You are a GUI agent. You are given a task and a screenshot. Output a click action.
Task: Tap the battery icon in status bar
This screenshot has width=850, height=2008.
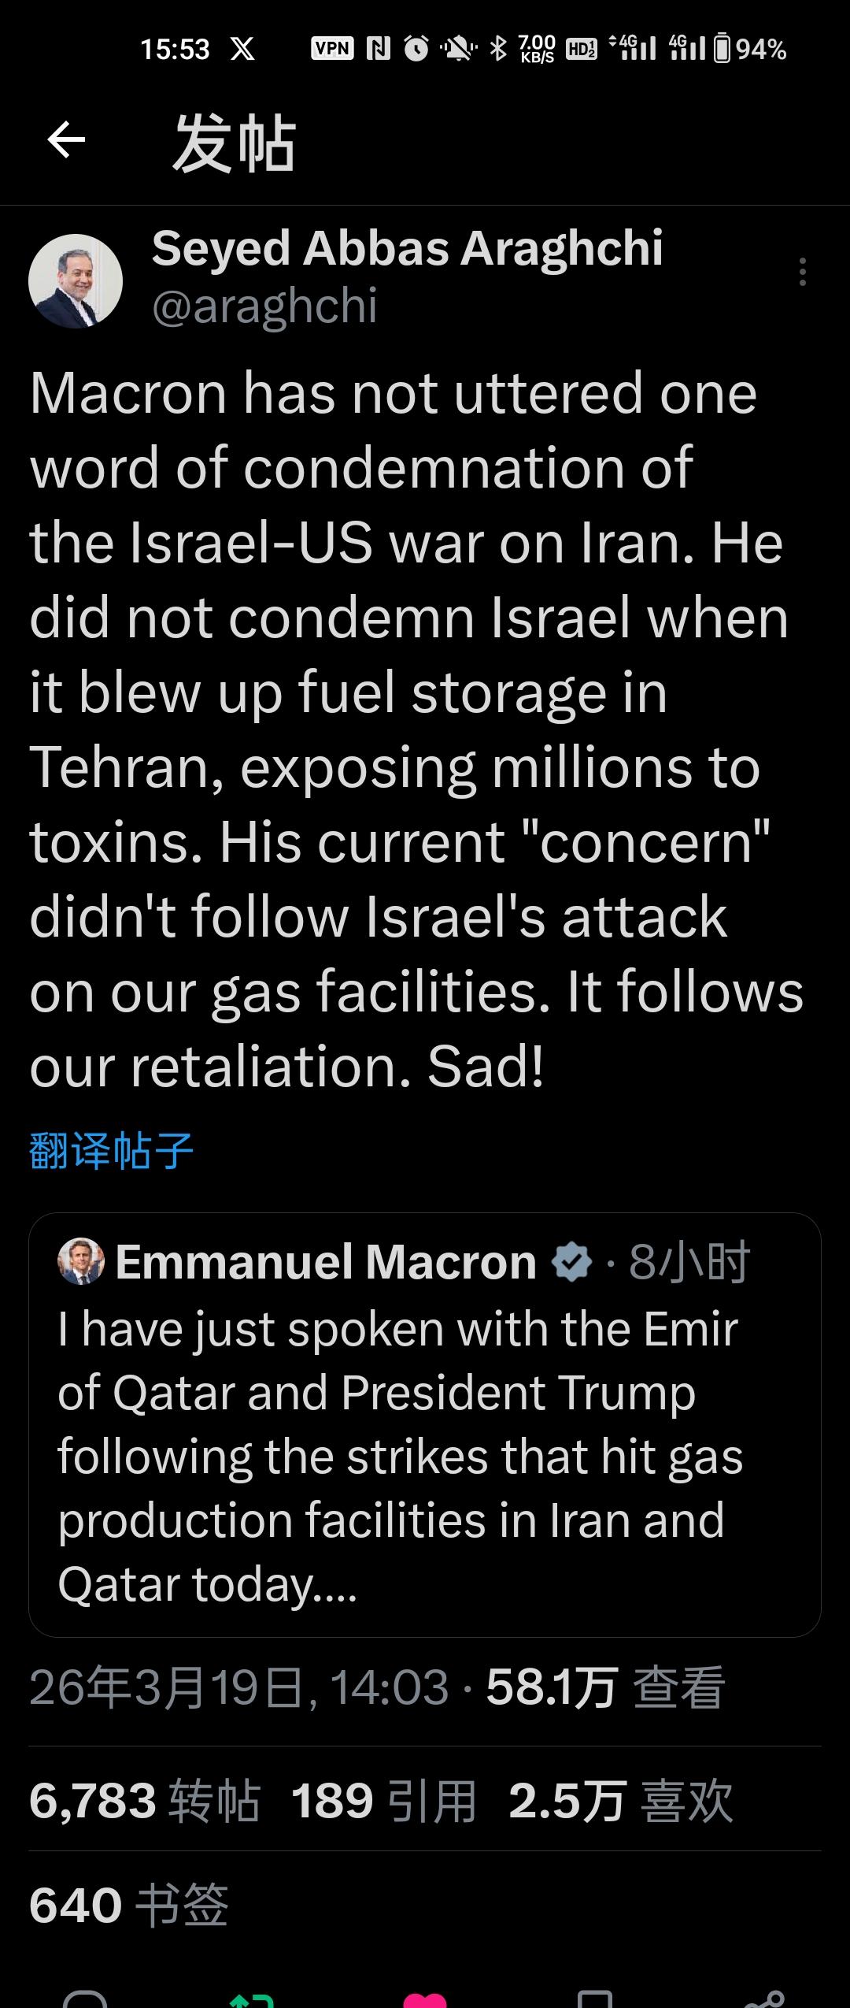[x=722, y=49]
